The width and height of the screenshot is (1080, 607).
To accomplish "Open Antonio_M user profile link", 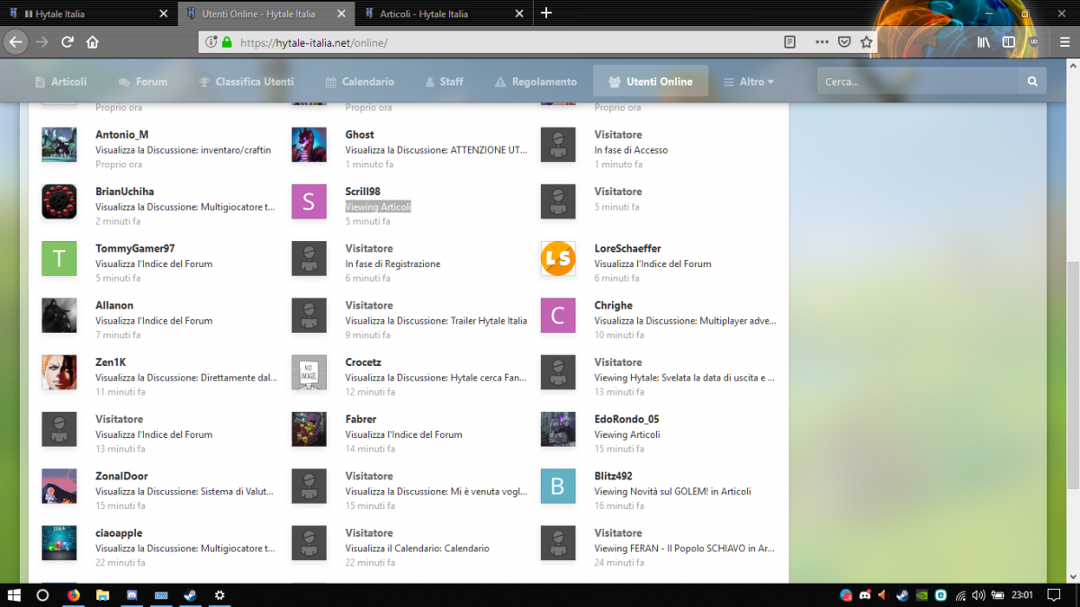I will [x=121, y=135].
